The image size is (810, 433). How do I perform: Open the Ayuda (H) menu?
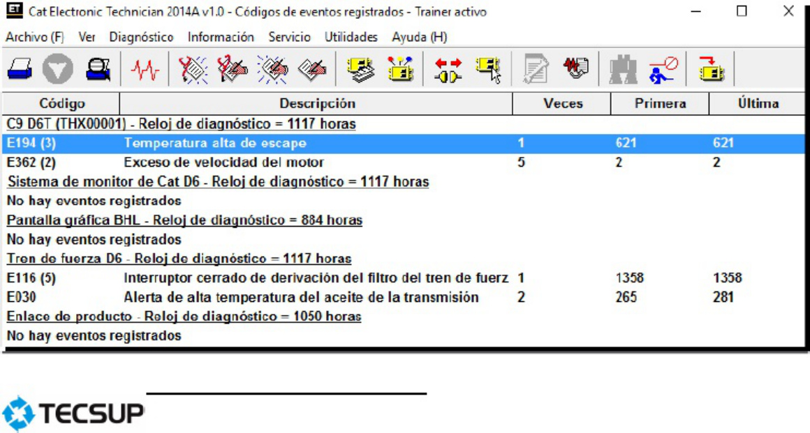[419, 37]
